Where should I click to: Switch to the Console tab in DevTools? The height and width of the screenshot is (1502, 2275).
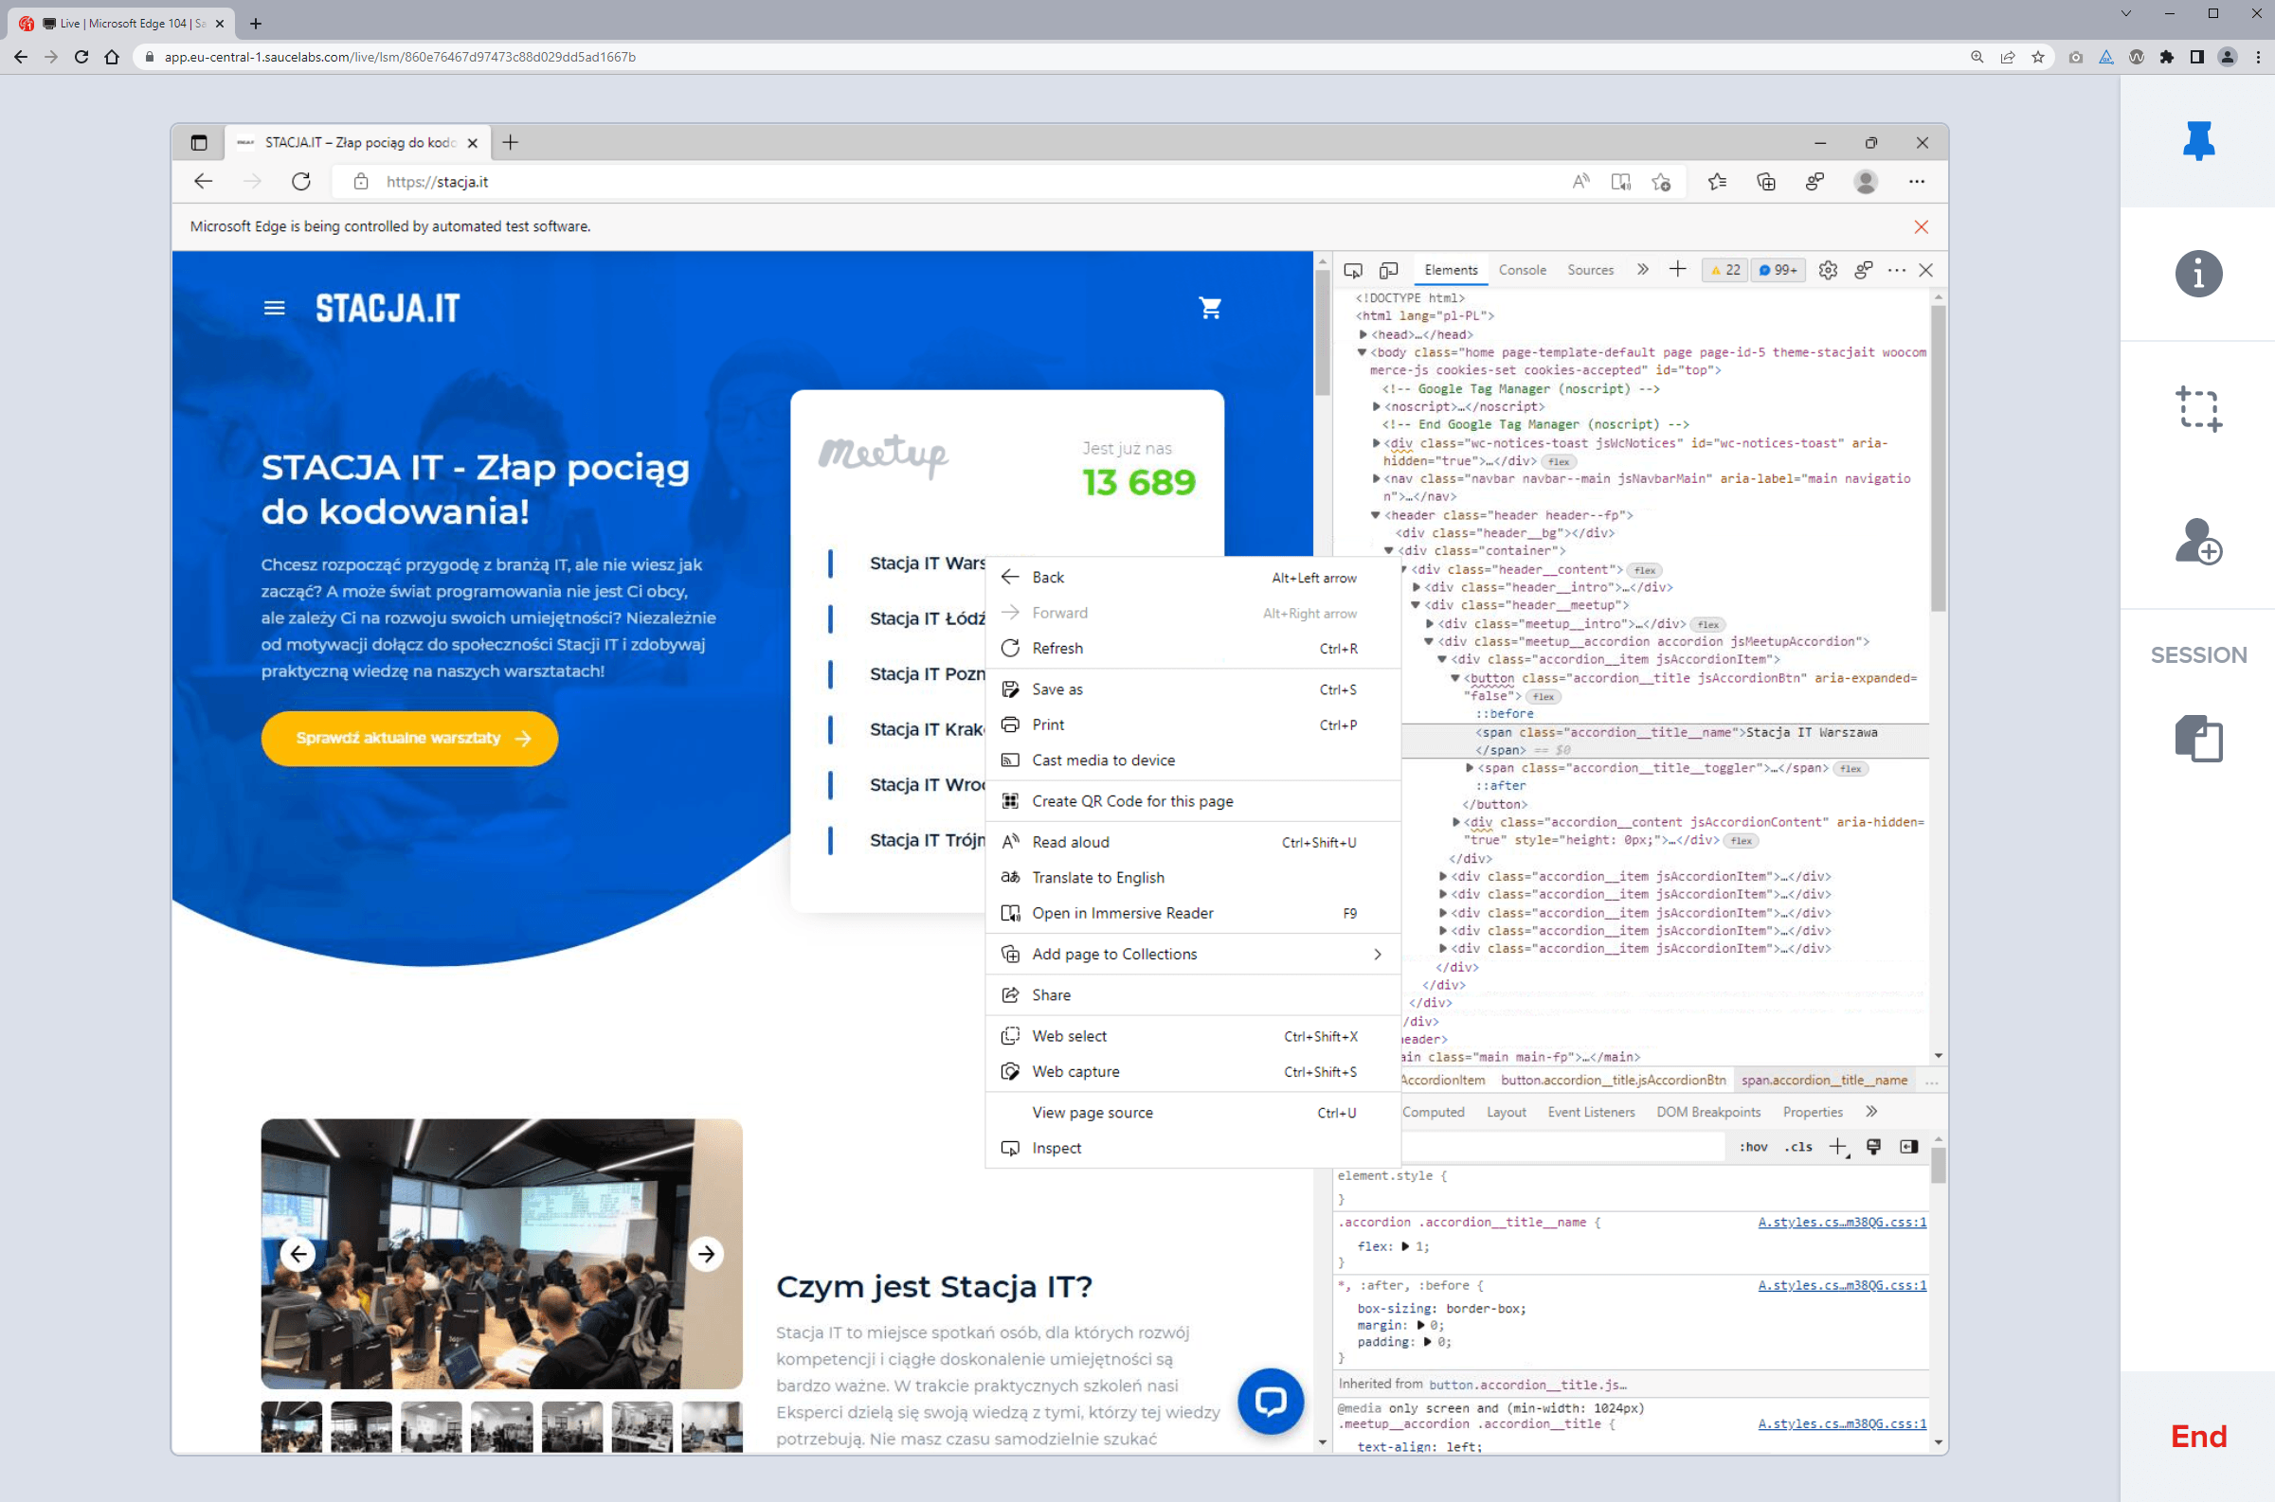click(1522, 270)
